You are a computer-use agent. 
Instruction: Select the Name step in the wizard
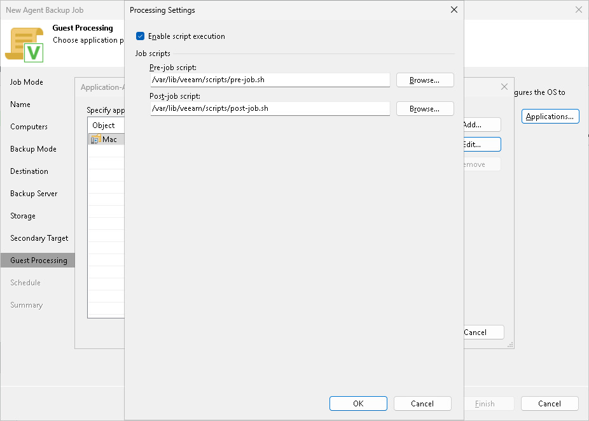tap(20, 104)
